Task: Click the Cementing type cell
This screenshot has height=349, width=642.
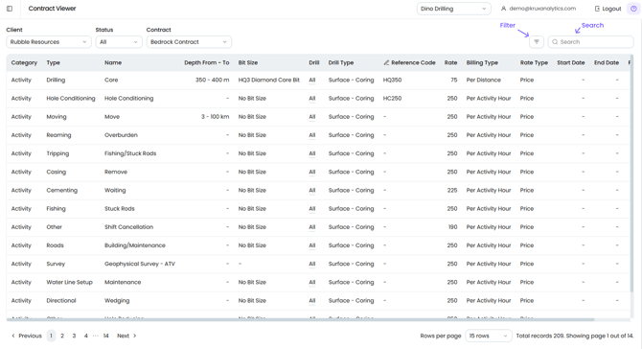Action: coord(62,191)
